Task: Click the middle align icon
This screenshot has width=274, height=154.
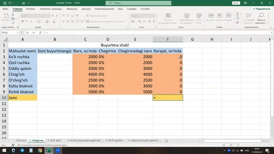Action: click(68, 16)
